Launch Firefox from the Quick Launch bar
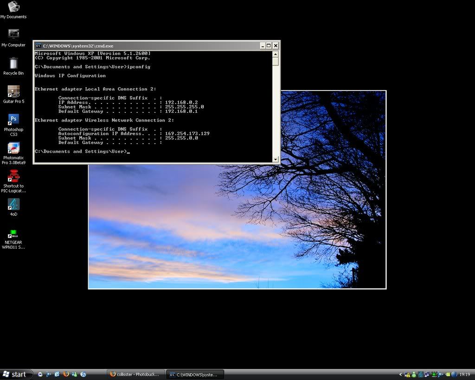Viewport: 475px width, 380px height. (x=66, y=374)
